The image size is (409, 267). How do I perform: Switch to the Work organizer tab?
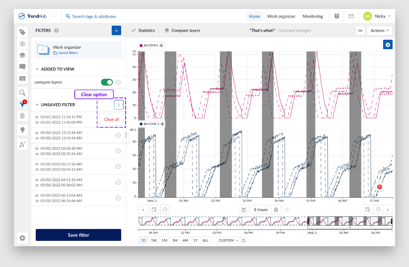coord(281,16)
